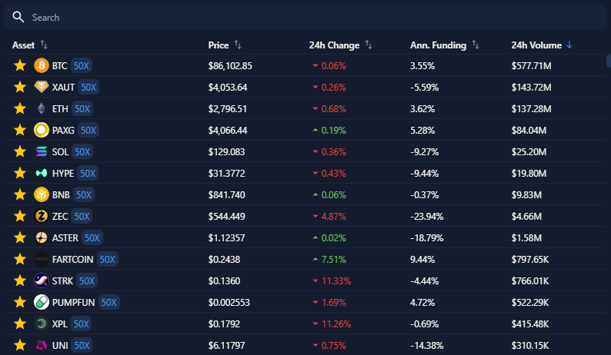The image size is (611, 355).
Task: Click the Solana logo icon
Action: click(42, 151)
